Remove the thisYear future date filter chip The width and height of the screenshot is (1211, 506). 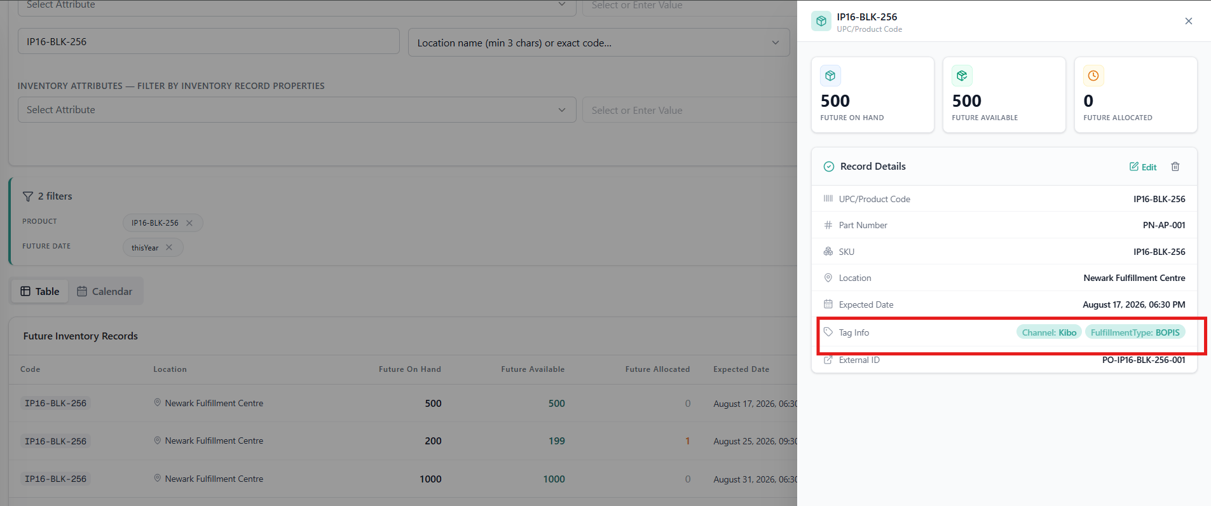(x=169, y=247)
